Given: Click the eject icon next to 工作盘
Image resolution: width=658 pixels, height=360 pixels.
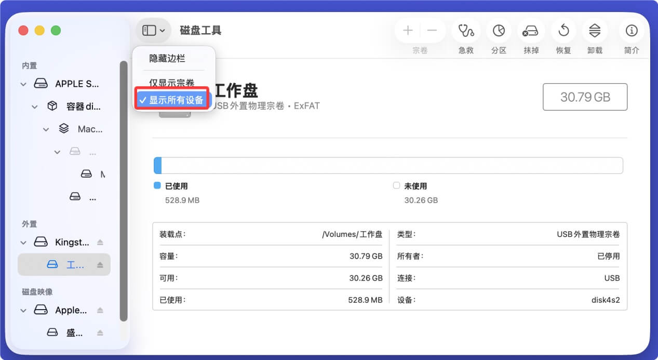Looking at the screenshot, I should 100,264.
